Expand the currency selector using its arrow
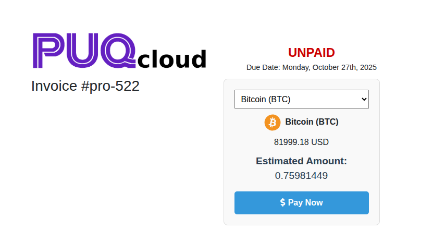Image resolution: width=433 pixels, height=230 pixels. point(364,99)
